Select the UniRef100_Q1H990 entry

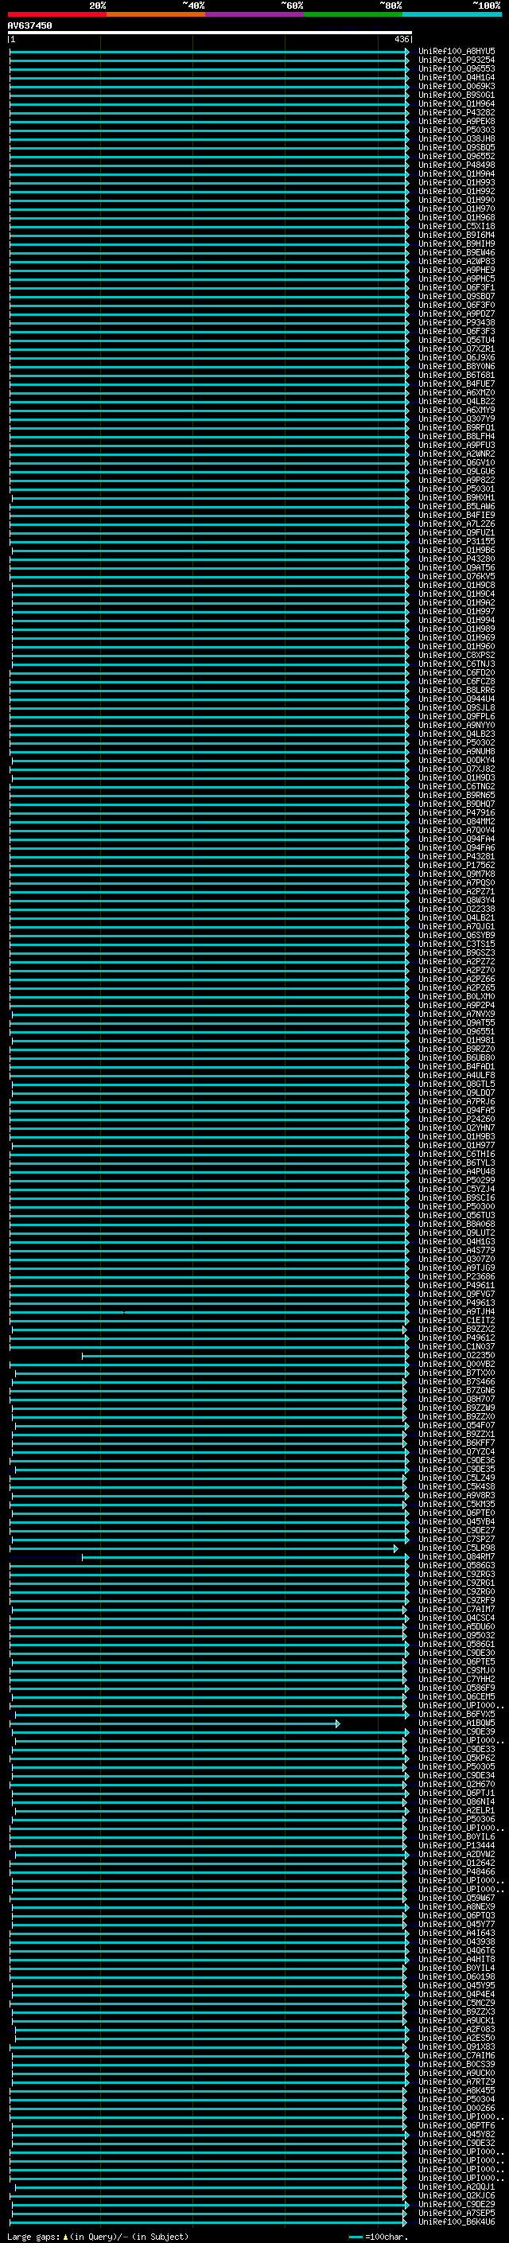point(457,201)
